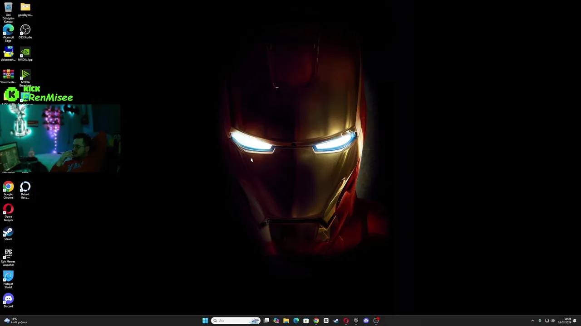Switch to OBS Studio on the taskbar
Screen dimensions: 581x326
[x=376, y=321]
